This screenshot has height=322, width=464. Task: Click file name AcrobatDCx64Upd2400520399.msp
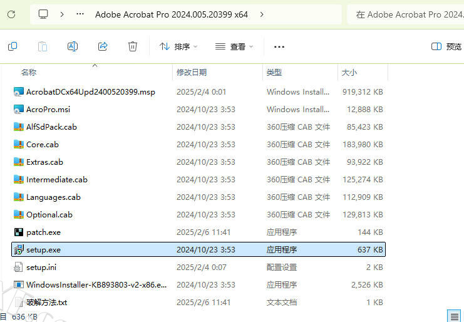pyautogui.click(x=91, y=92)
